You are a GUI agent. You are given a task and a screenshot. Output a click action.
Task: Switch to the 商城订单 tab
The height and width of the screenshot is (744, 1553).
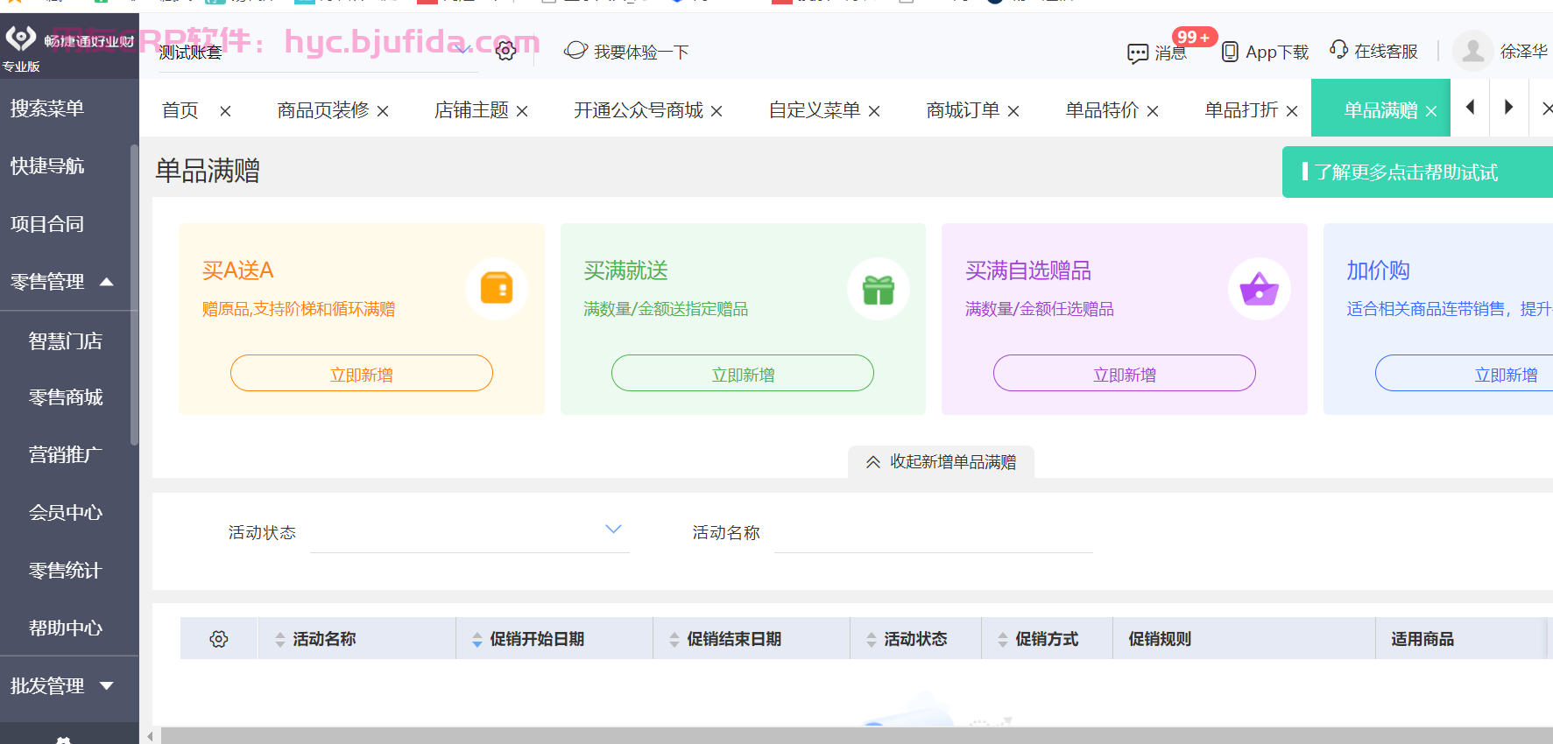tap(963, 110)
